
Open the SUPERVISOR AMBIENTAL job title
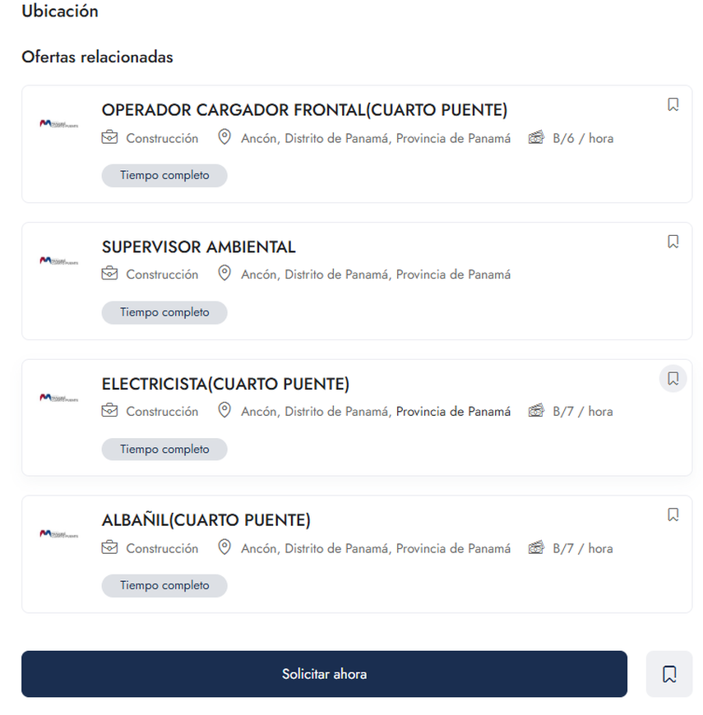coord(198,247)
